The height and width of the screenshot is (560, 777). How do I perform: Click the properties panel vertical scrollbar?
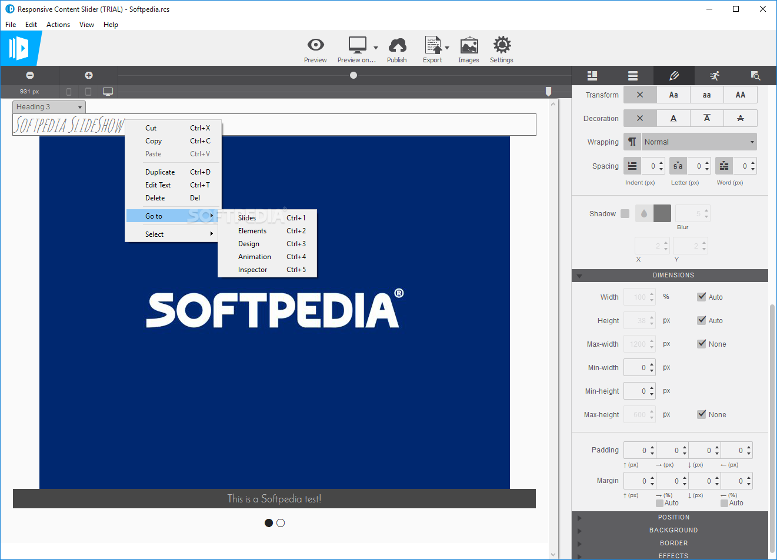772,429
